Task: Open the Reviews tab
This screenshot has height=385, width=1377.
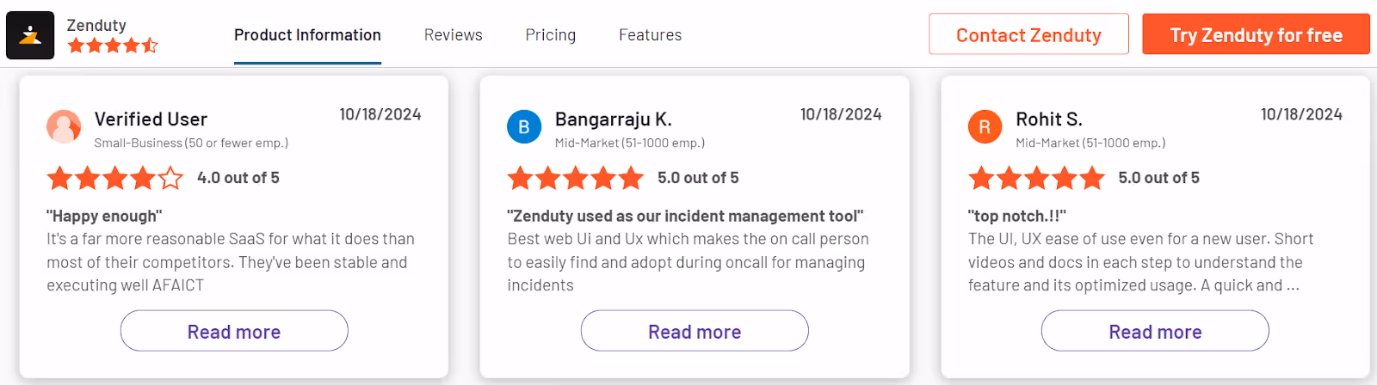Action: 453,35
